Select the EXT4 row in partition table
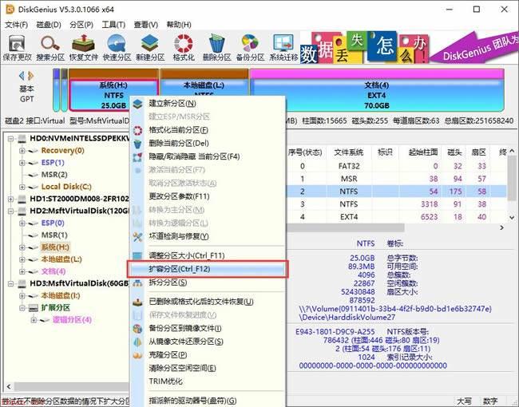519x407 pixels. pos(396,217)
